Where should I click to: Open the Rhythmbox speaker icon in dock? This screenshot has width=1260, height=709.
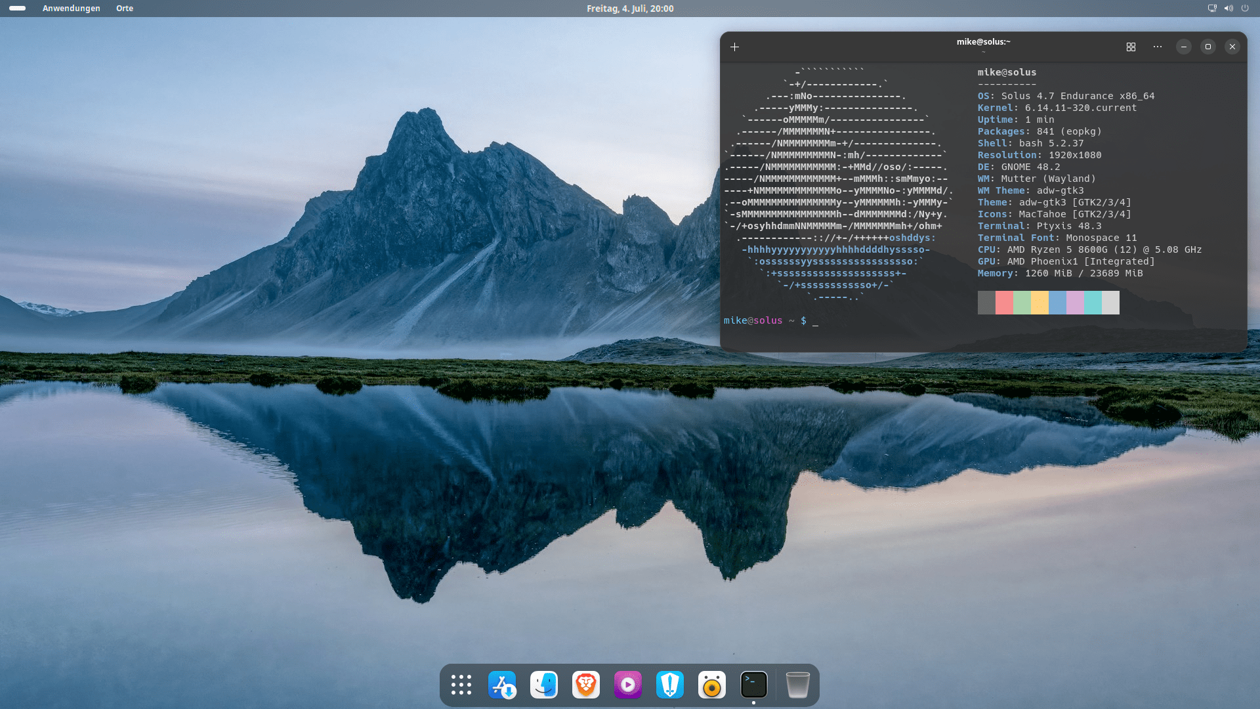(712, 685)
